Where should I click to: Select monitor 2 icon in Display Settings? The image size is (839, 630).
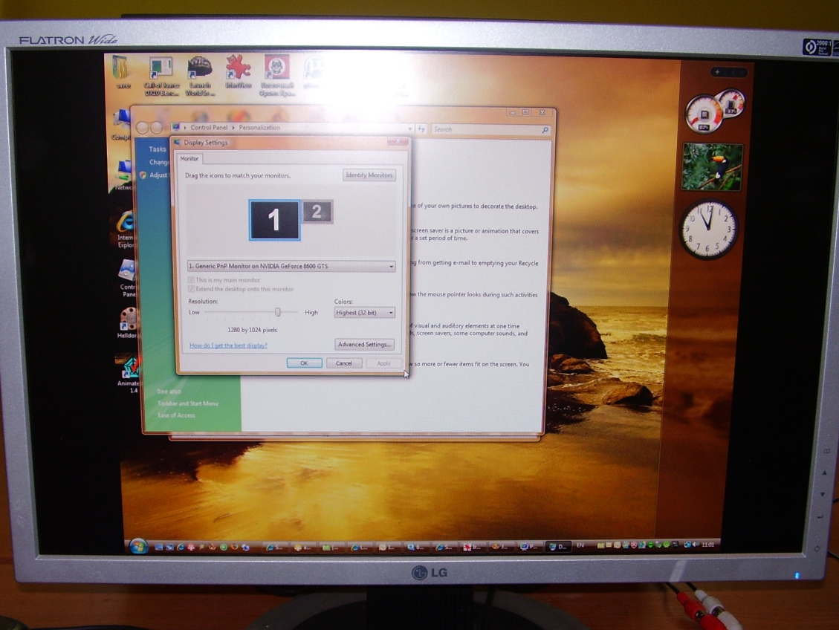tap(317, 212)
